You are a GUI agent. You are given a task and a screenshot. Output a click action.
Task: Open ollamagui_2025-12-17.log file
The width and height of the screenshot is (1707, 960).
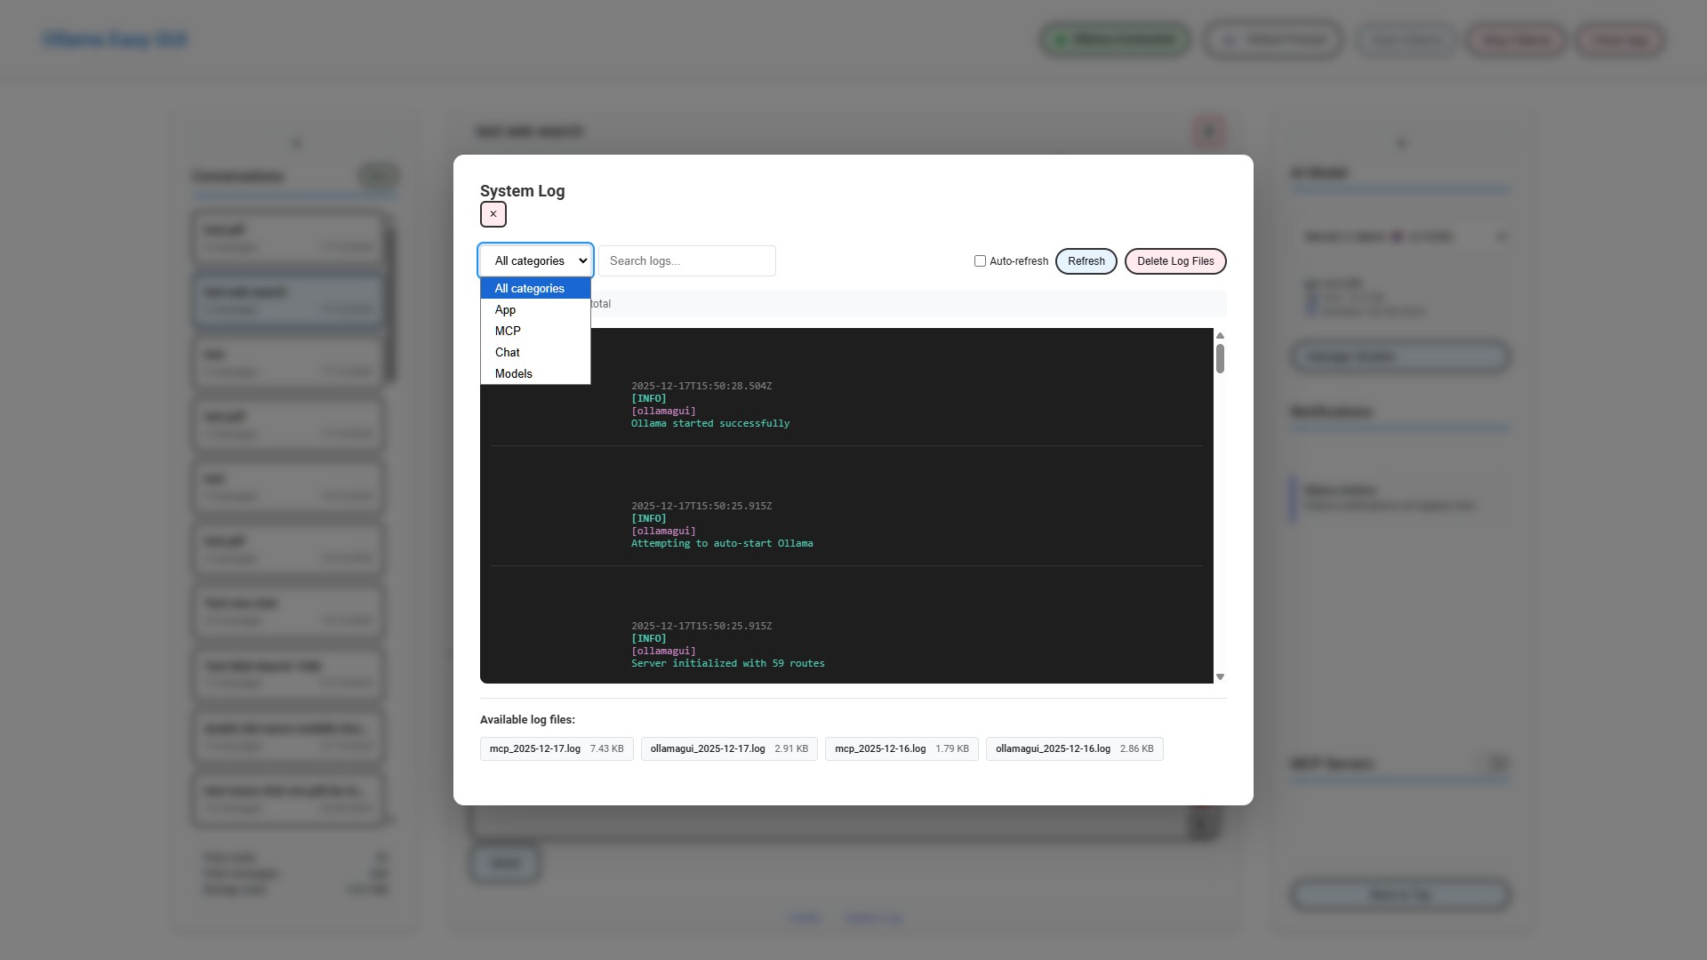728,749
